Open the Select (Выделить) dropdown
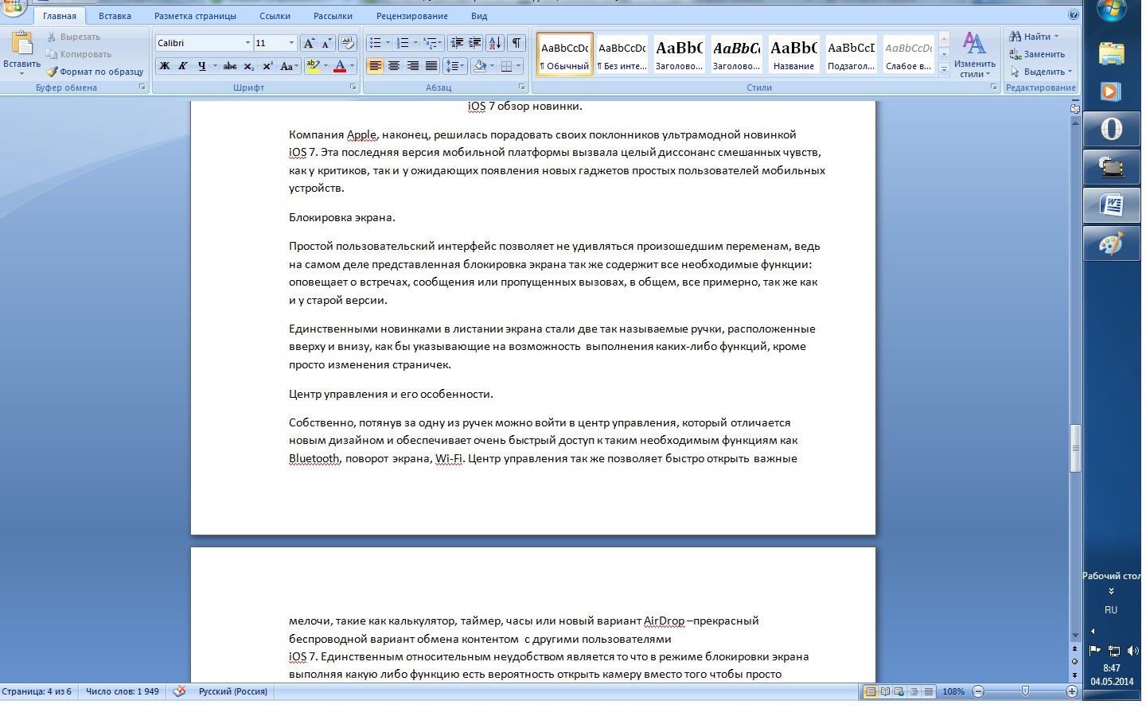The width and height of the screenshot is (1146, 716). click(1071, 72)
